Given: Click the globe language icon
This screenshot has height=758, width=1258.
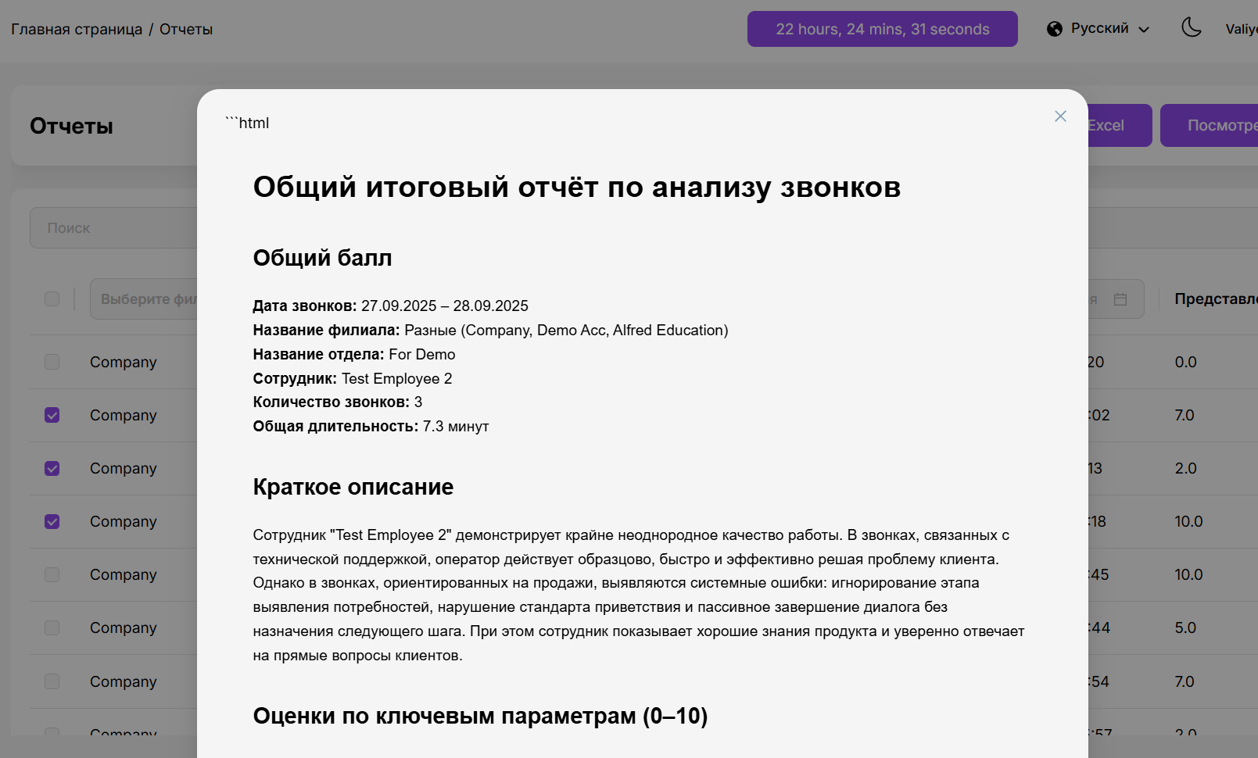Looking at the screenshot, I should (1055, 29).
